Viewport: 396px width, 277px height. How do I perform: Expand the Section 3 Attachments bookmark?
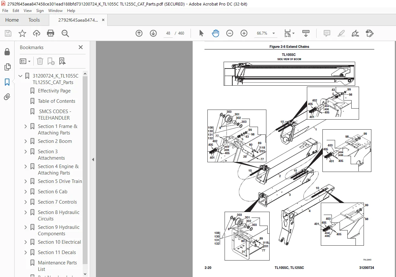(26, 152)
